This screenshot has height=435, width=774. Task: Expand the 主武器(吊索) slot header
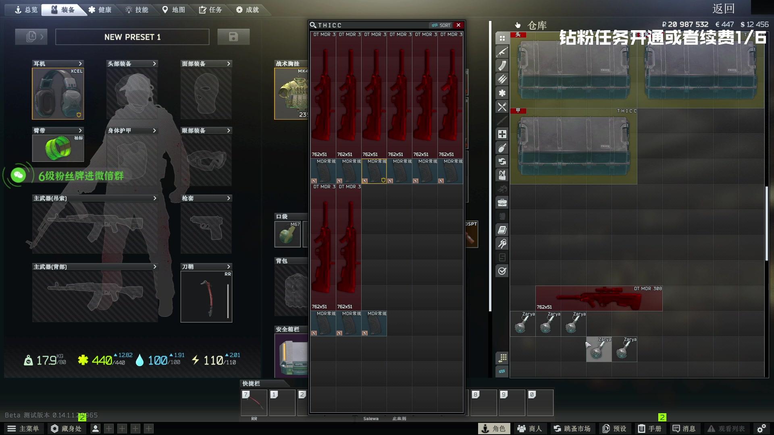(x=95, y=198)
